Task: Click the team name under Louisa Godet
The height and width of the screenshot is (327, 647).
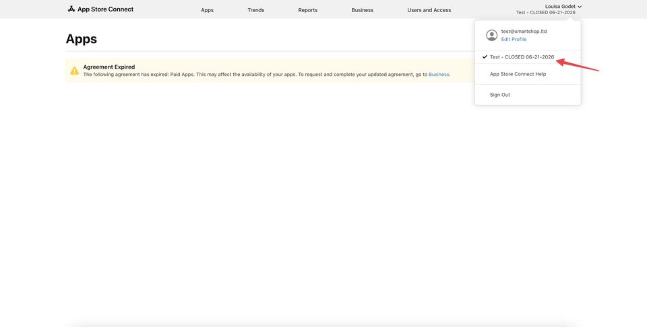Action: pos(545,13)
